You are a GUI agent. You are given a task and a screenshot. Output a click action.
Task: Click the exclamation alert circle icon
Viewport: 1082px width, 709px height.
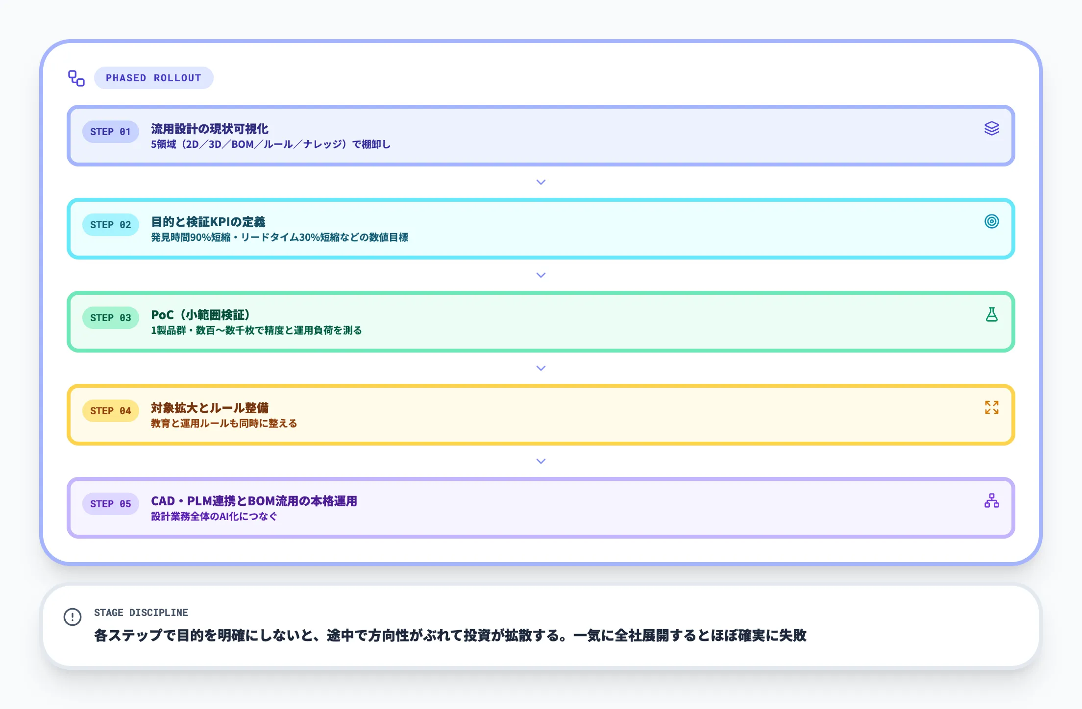pyautogui.click(x=73, y=617)
